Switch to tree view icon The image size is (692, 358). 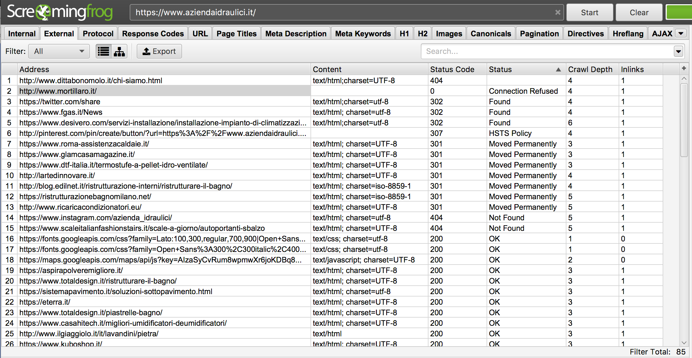[119, 52]
